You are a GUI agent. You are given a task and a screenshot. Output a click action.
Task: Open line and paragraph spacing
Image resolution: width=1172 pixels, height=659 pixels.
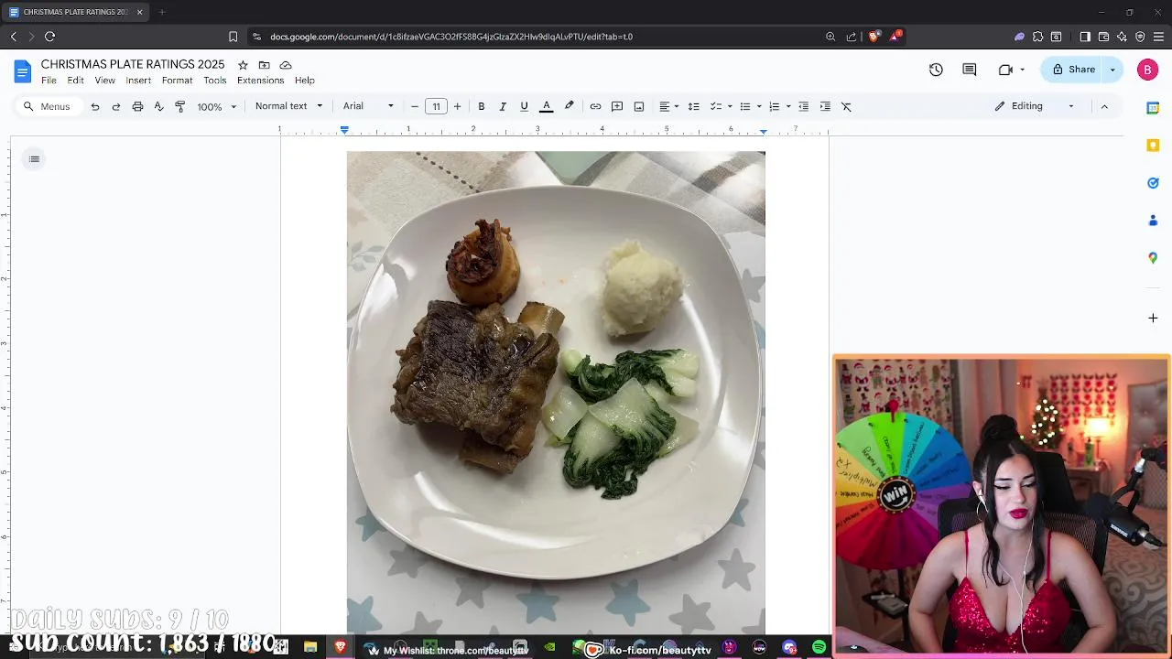click(x=693, y=106)
